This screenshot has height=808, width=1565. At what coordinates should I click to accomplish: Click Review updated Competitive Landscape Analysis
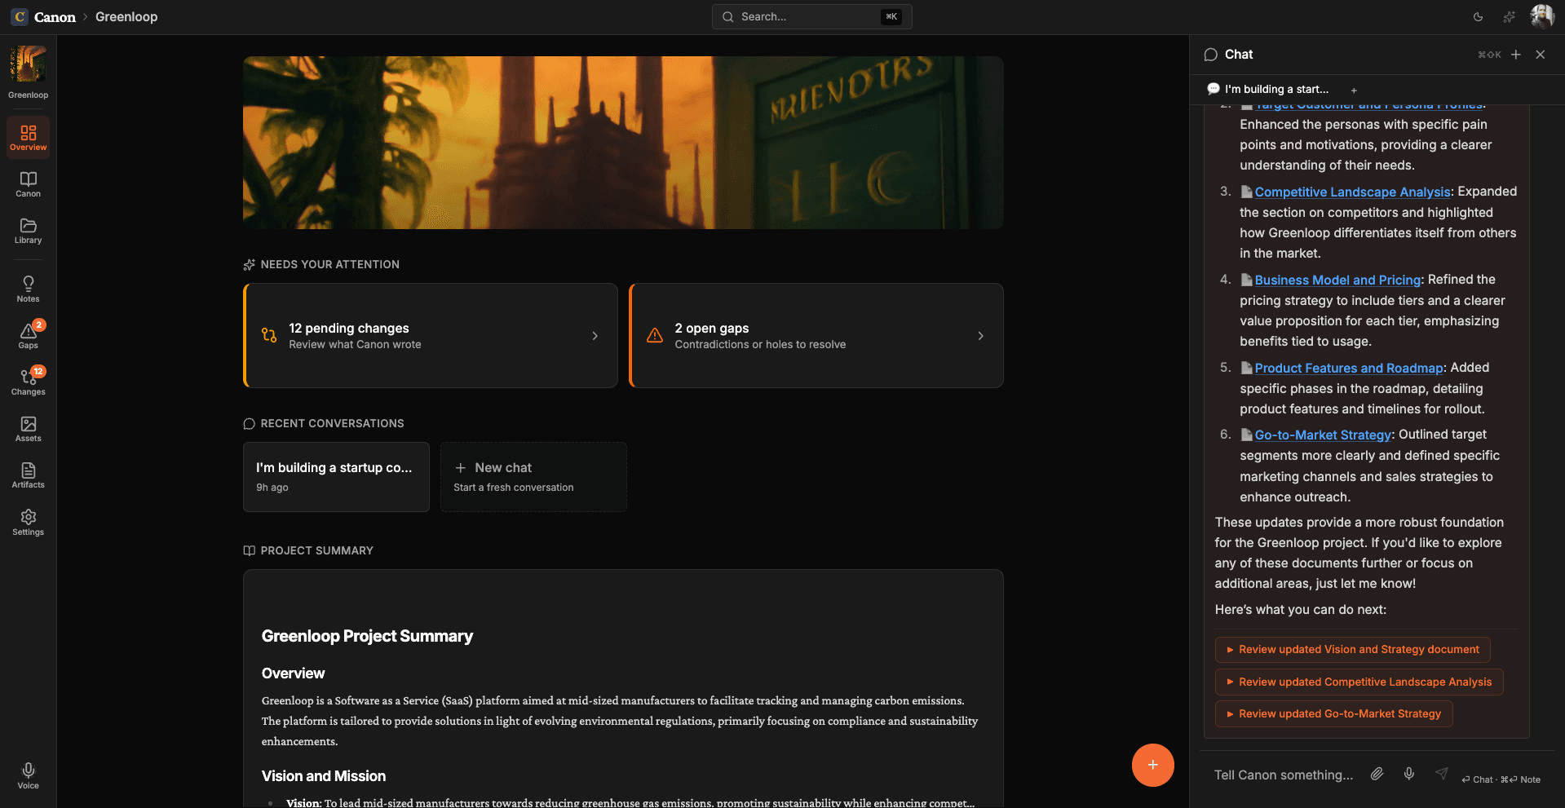(1359, 682)
